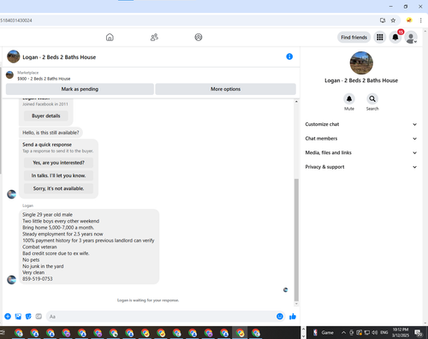Click the install app icon in address bar
The image size is (428, 339).
(383, 21)
